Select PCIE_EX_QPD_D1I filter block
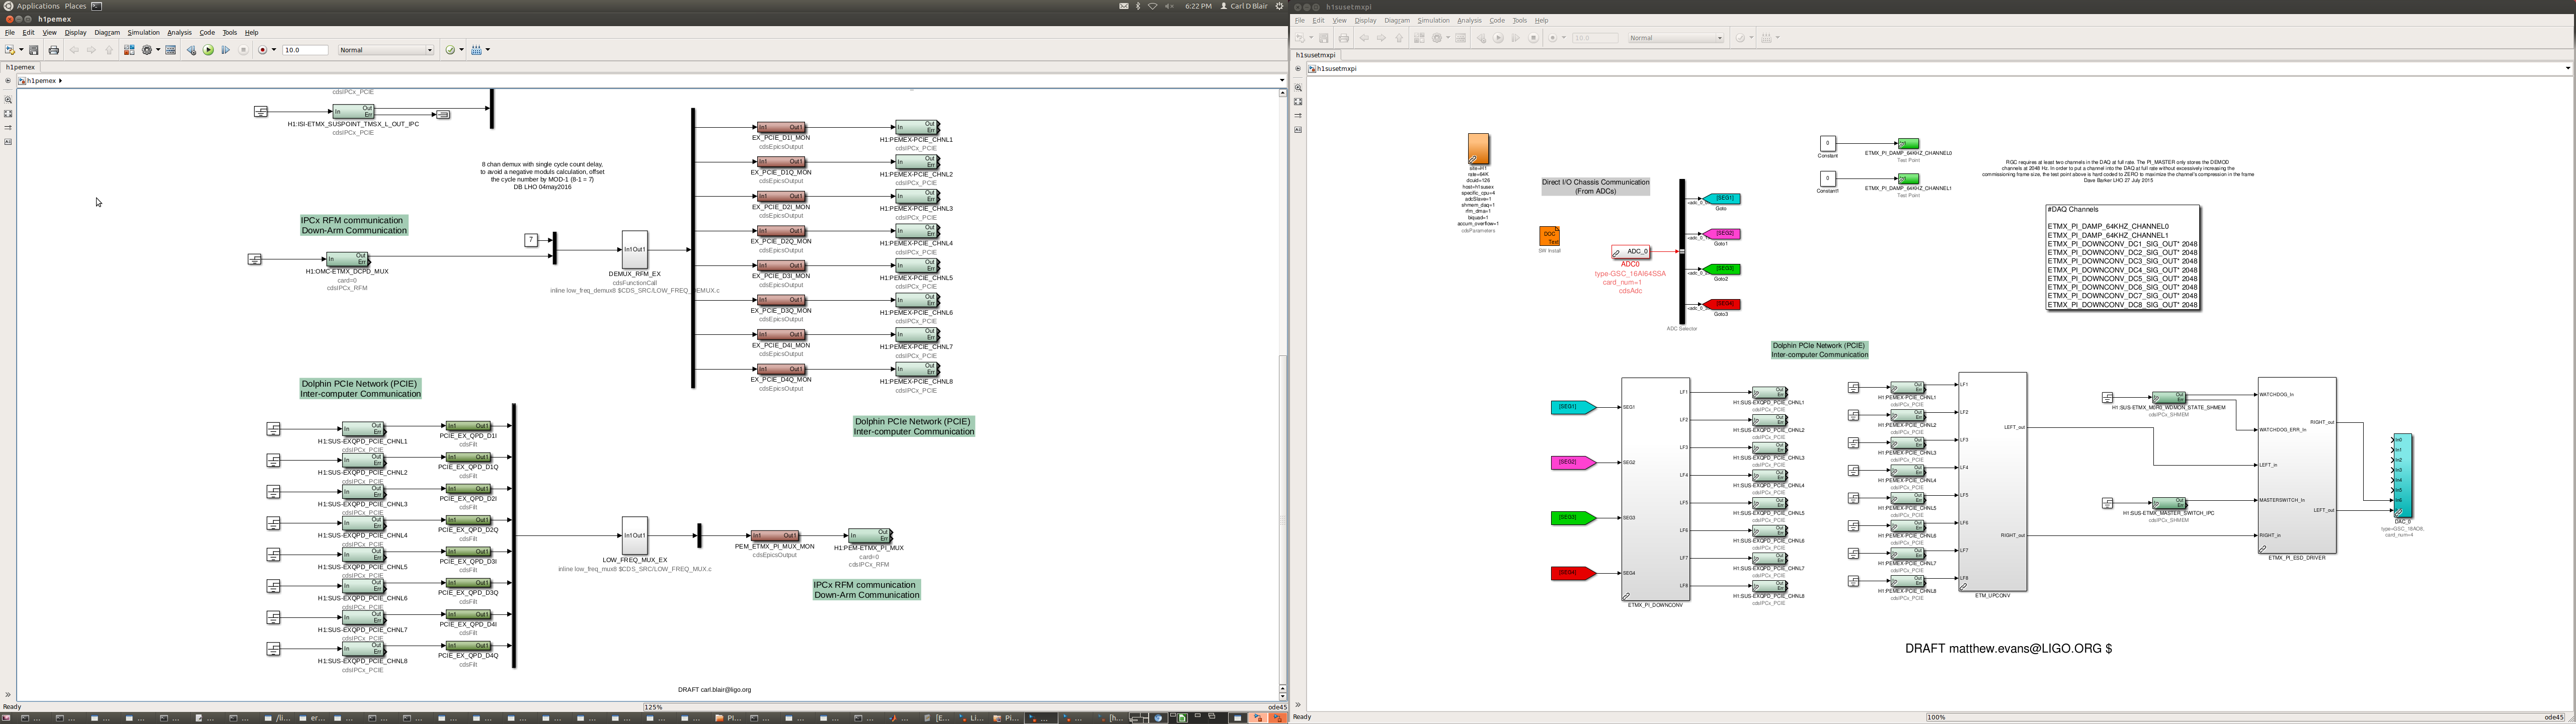 coord(468,426)
